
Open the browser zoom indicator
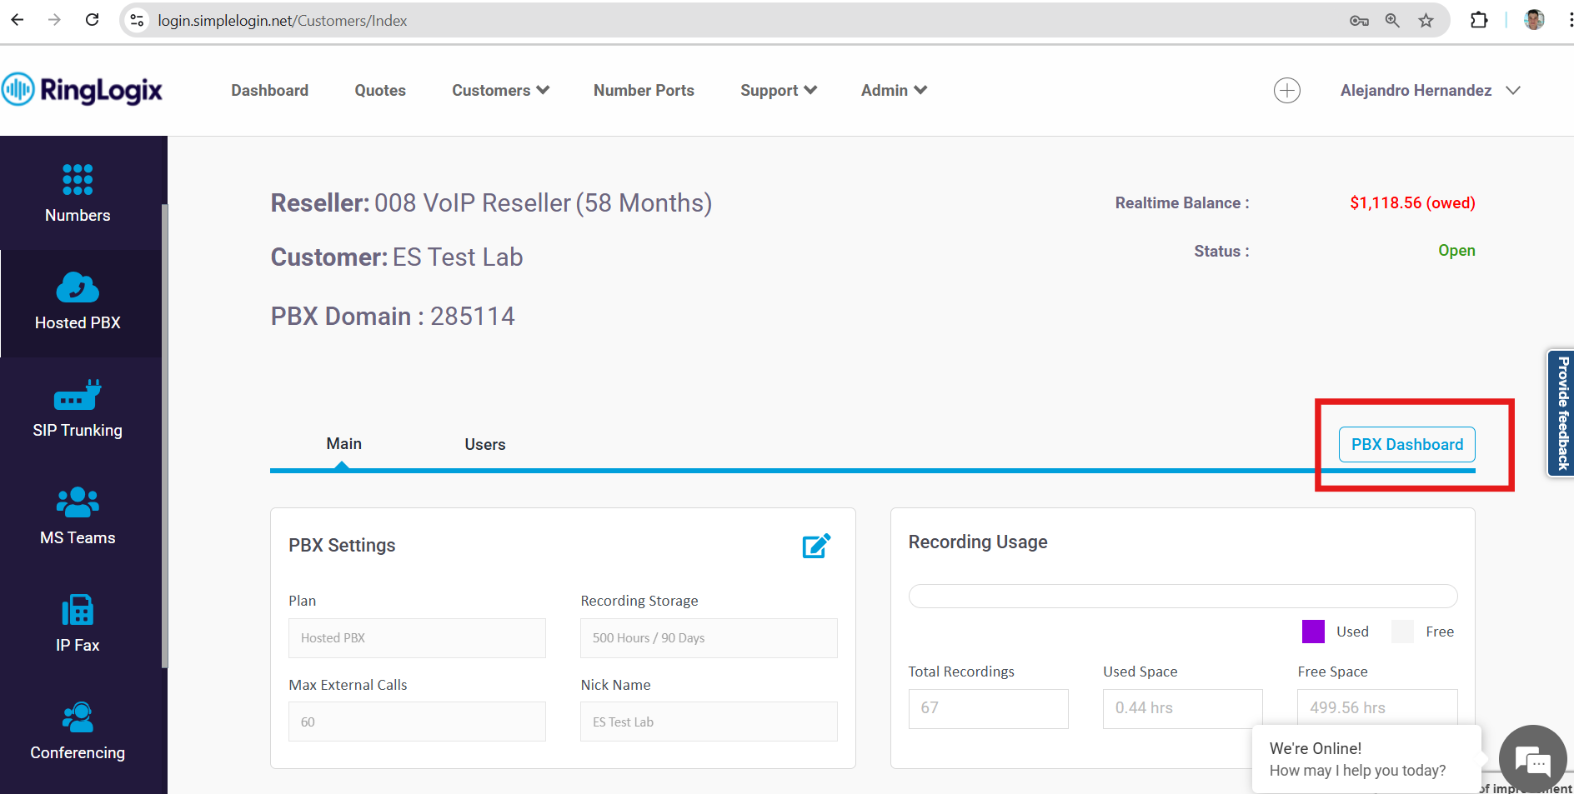[x=1392, y=21]
